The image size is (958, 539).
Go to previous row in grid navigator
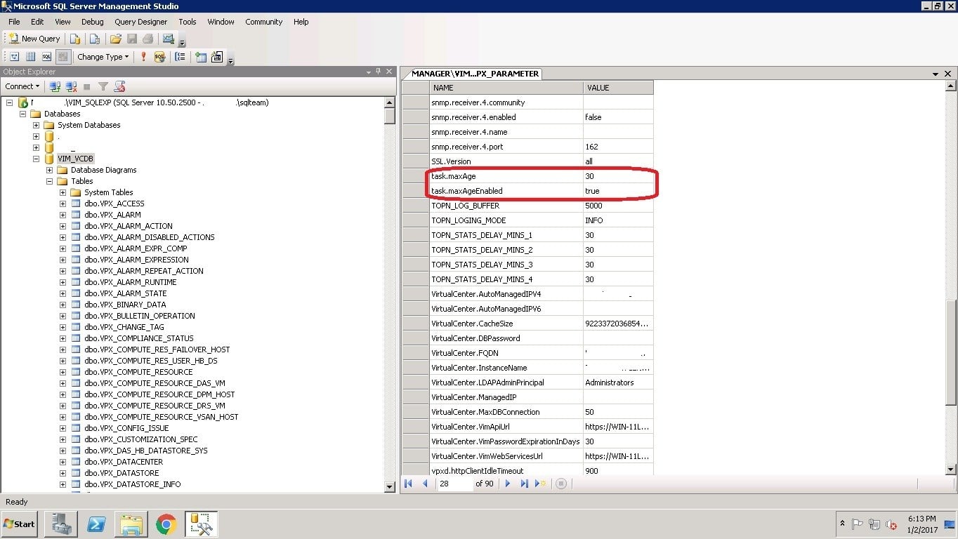click(x=425, y=484)
